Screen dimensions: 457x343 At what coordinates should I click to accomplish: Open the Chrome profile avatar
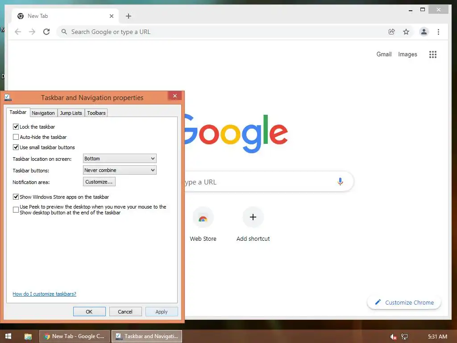pos(424,32)
